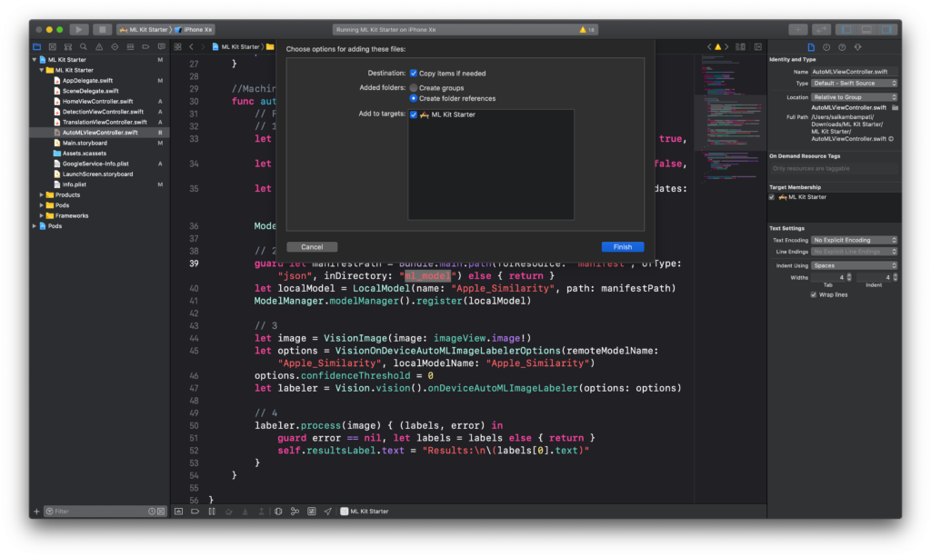
Task: Open the Location 'Relative to Group' dropdown
Action: [854, 97]
